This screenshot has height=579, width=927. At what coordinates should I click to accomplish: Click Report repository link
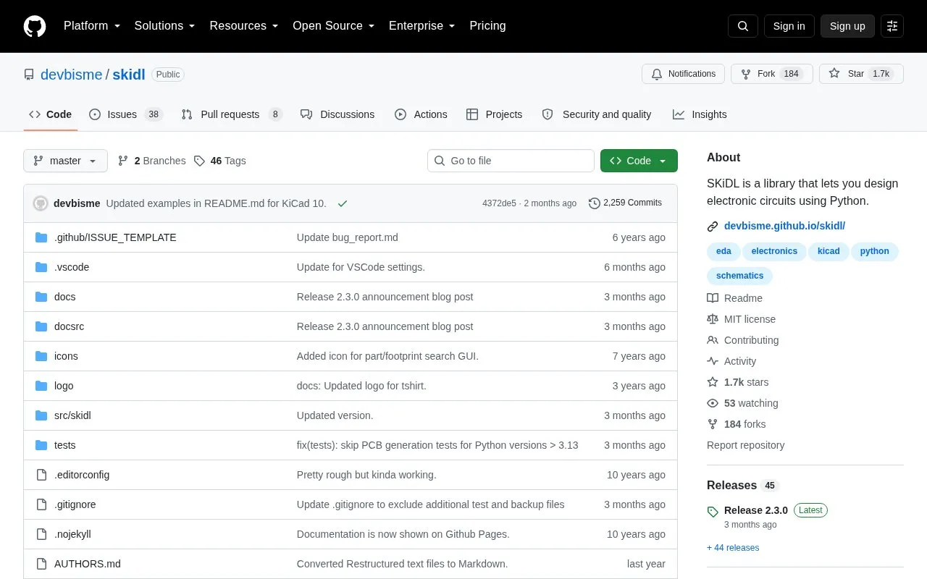point(745,445)
